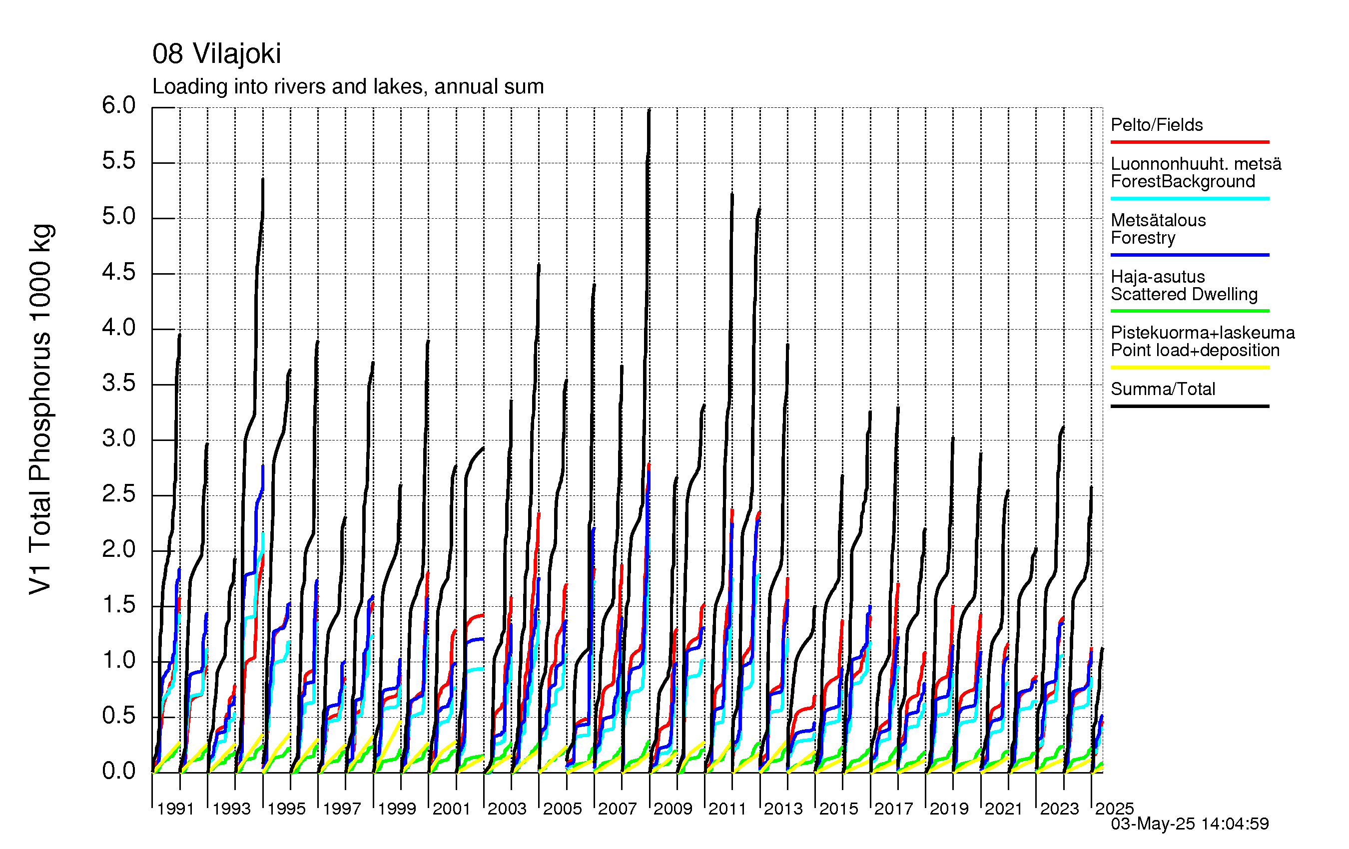Click the x-axis year label 2025
The height and width of the screenshot is (849, 1349).
pyautogui.click(x=1114, y=809)
